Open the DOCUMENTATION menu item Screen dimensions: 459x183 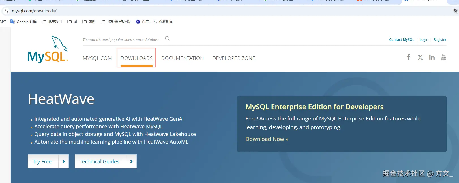coord(183,58)
